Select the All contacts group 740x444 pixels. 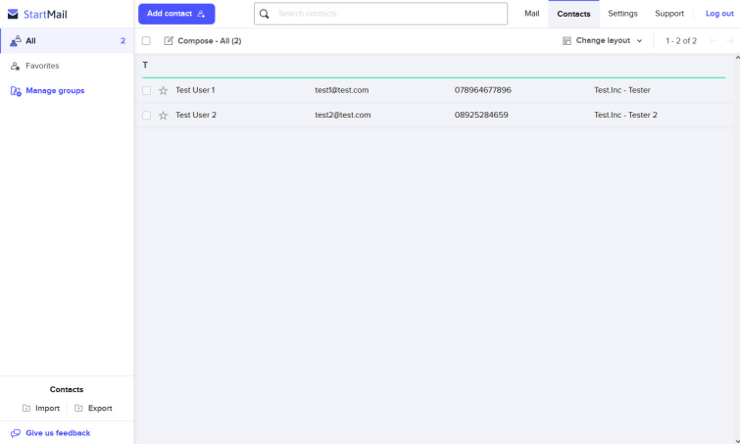tap(67, 40)
